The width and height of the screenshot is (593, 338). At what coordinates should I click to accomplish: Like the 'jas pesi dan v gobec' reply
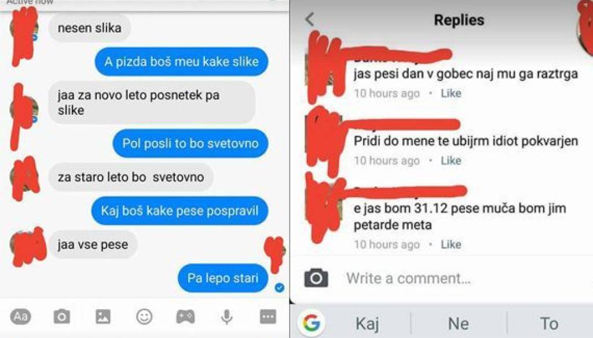[451, 93]
